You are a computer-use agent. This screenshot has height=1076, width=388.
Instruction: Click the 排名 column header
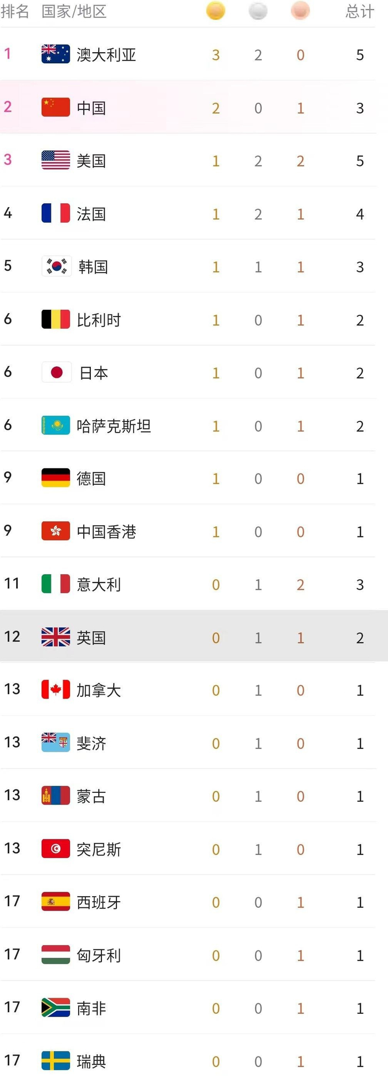[15, 11]
